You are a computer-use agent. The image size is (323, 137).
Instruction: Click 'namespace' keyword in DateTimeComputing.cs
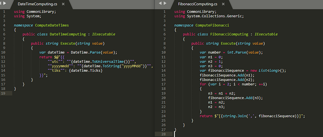point(23,25)
